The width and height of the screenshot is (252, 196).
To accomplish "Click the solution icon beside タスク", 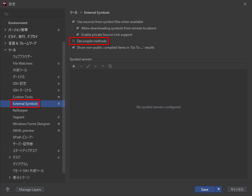I will 59,157.
